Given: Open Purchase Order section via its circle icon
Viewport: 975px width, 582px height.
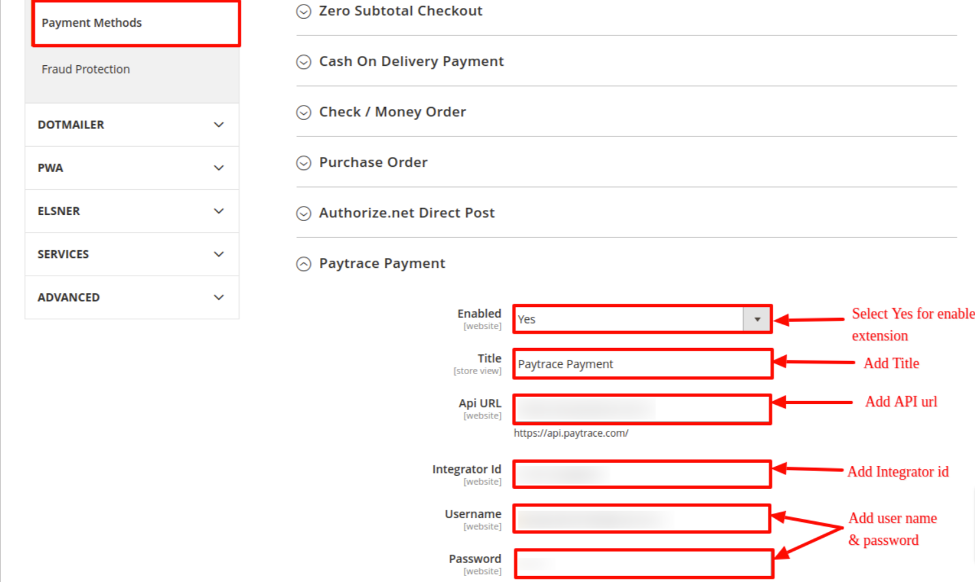Looking at the screenshot, I should pos(304,163).
